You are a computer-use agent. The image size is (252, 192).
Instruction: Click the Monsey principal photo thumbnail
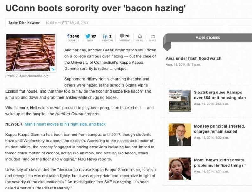click(180, 135)
